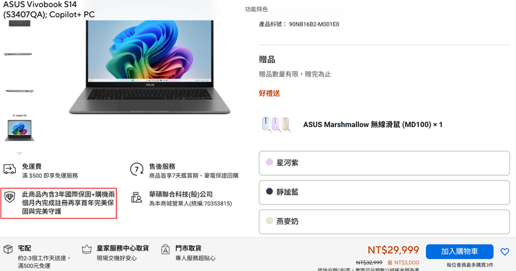
Task: Click the 皇家服務中心取貨 crown icon
Action: click(x=87, y=249)
